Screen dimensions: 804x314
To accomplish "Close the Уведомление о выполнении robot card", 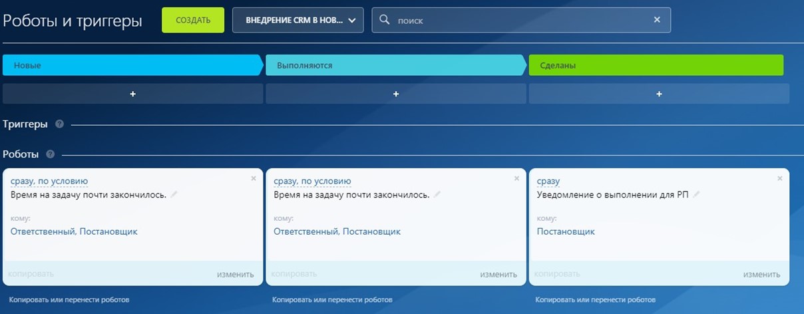I will click(780, 178).
